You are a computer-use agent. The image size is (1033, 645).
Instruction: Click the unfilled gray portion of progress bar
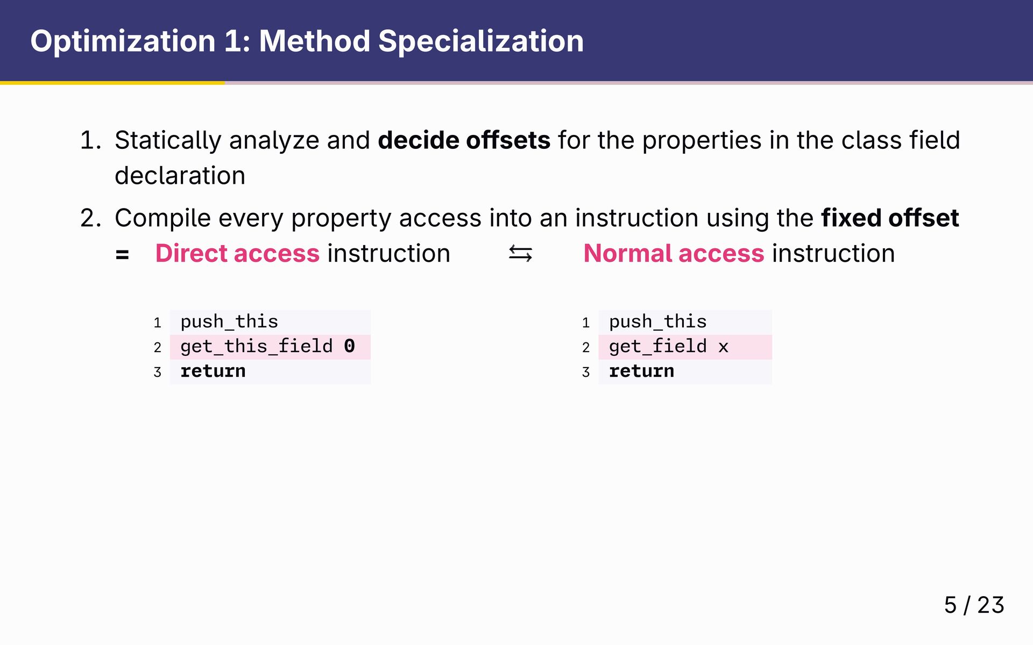pos(628,83)
